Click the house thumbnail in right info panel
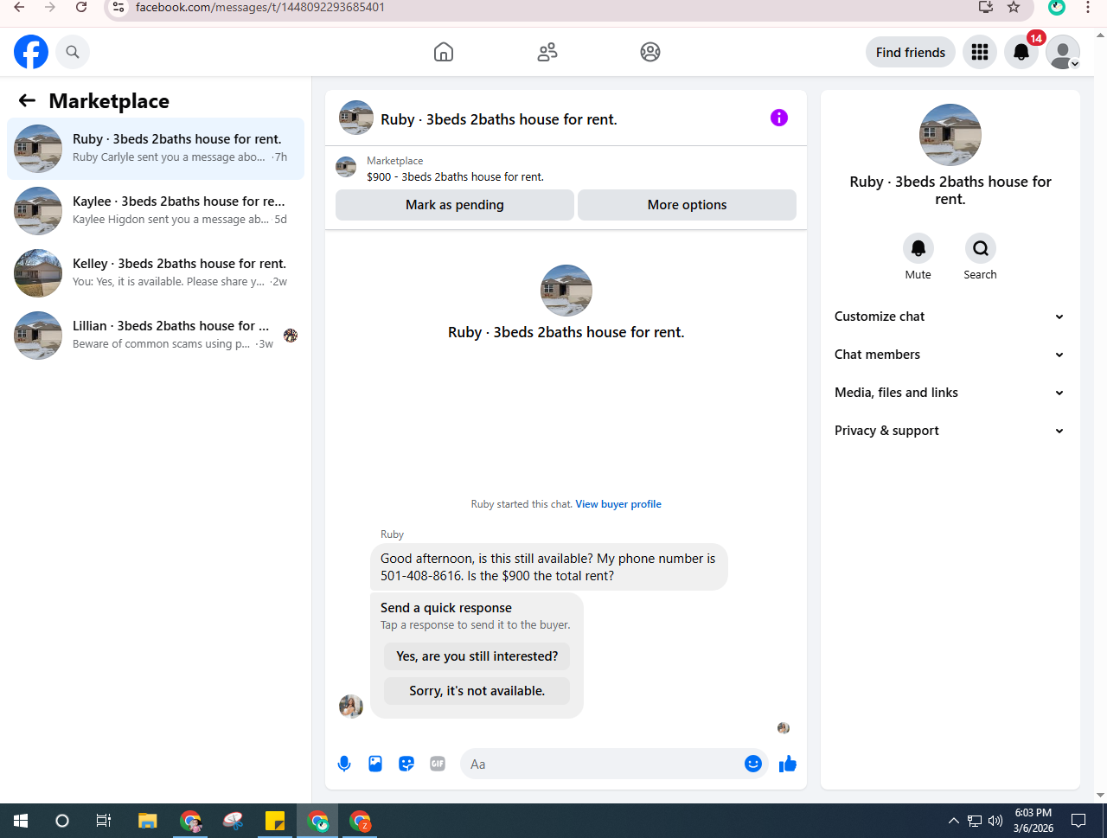 (x=950, y=135)
